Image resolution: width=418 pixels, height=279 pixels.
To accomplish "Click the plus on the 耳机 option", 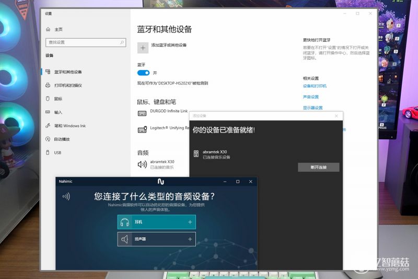I will coord(190,222).
